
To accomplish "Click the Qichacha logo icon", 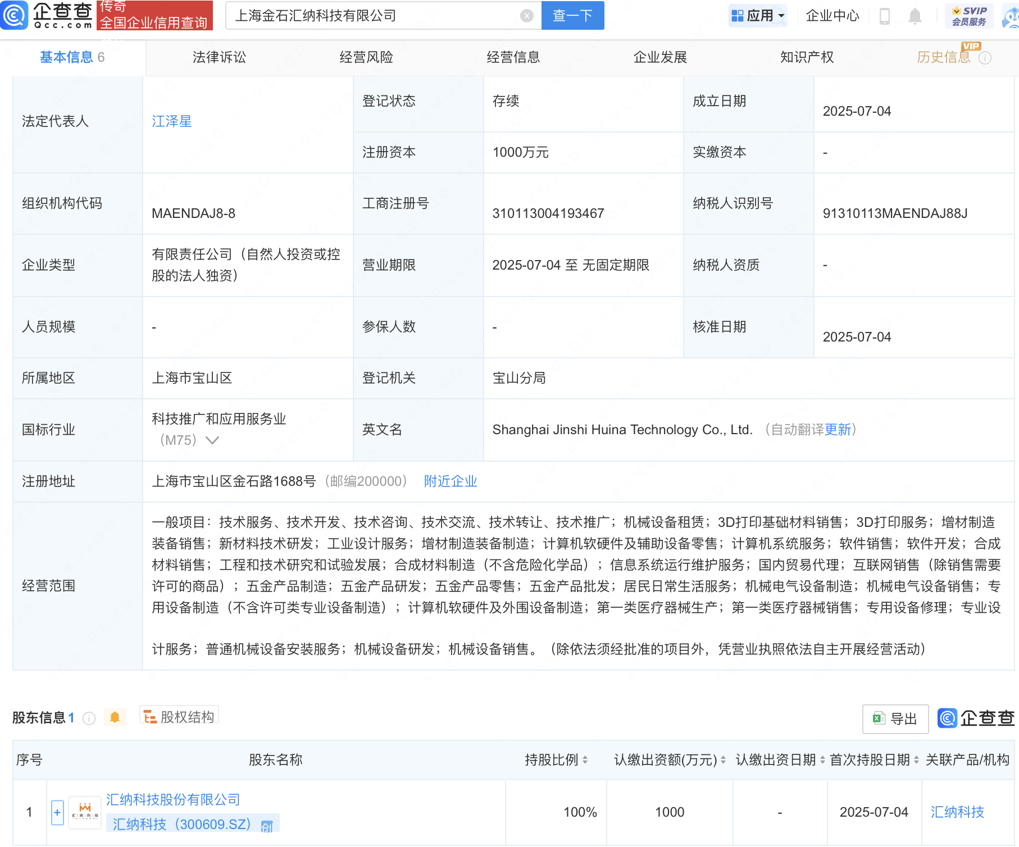I will [14, 15].
